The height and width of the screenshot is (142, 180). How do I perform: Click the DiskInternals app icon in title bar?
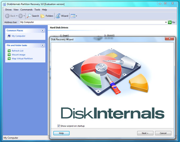pos(4,4)
